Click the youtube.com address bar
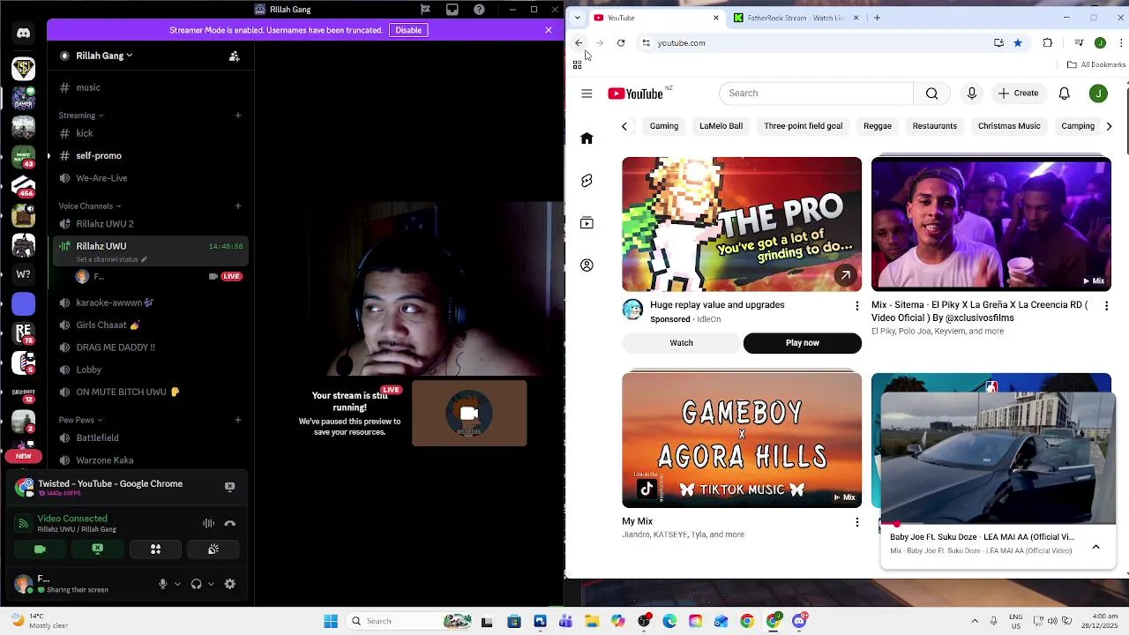Screen dimensions: 1129x635 [820, 43]
